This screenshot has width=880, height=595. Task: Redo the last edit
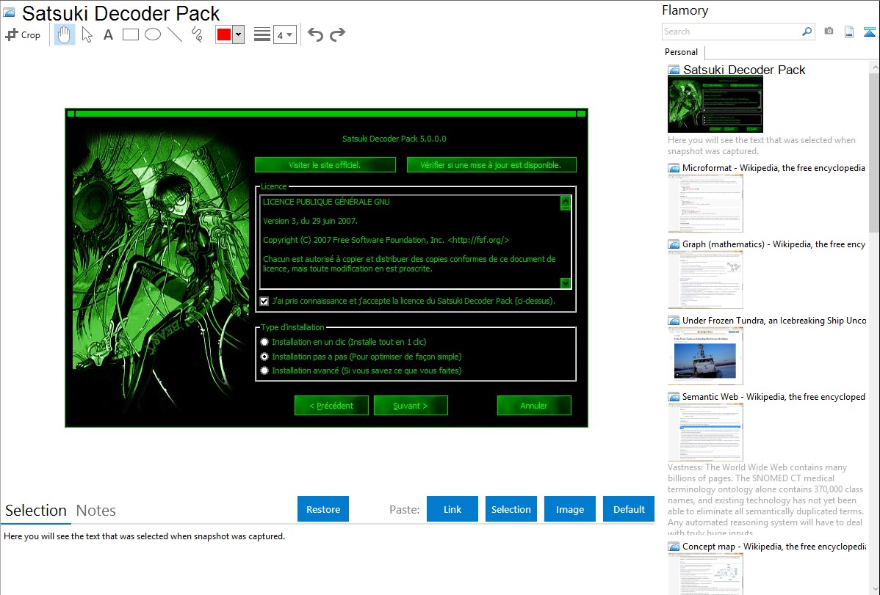337,34
